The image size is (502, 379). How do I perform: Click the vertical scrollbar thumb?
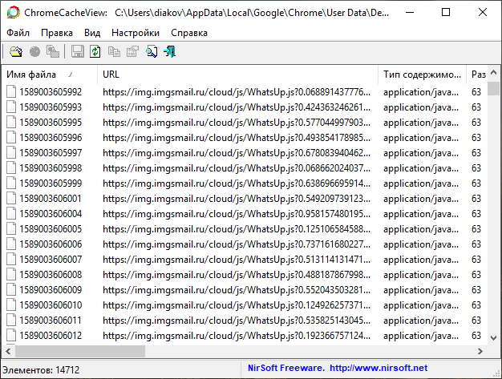click(x=494, y=89)
